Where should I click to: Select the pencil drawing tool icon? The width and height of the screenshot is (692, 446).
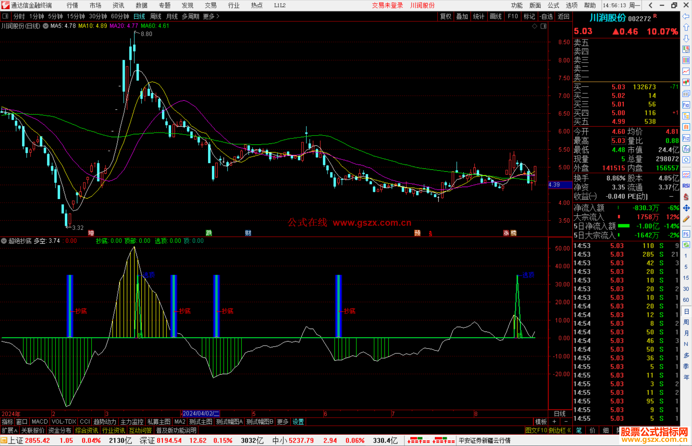686,219
